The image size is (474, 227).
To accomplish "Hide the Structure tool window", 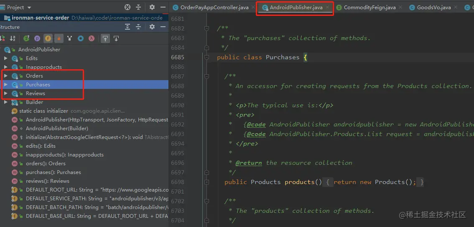I will click(x=163, y=27).
